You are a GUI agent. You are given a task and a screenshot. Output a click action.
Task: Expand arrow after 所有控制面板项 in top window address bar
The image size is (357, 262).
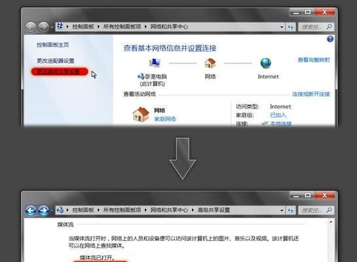pyautogui.click(x=145, y=27)
